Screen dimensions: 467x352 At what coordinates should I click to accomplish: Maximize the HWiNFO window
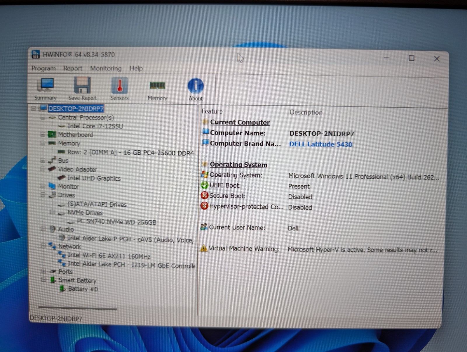click(412, 58)
